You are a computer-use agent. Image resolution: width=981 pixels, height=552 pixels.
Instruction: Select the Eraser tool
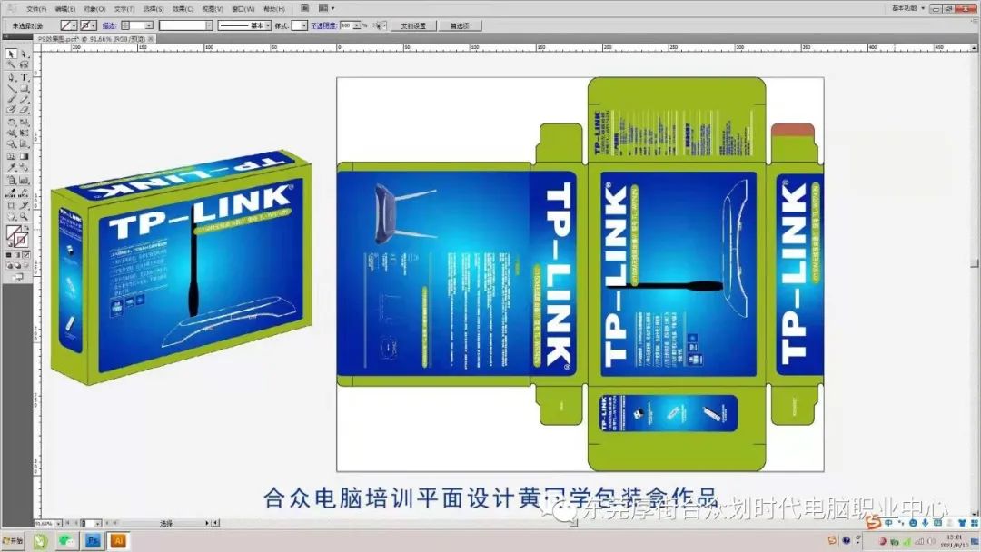click(x=24, y=109)
